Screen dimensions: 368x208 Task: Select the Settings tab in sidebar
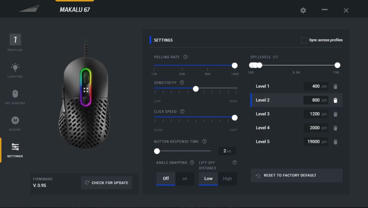tap(15, 150)
